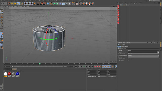This screenshot has width=162, height=91.
Task: Select the Scale tool
Action: [x=15, y=4]
